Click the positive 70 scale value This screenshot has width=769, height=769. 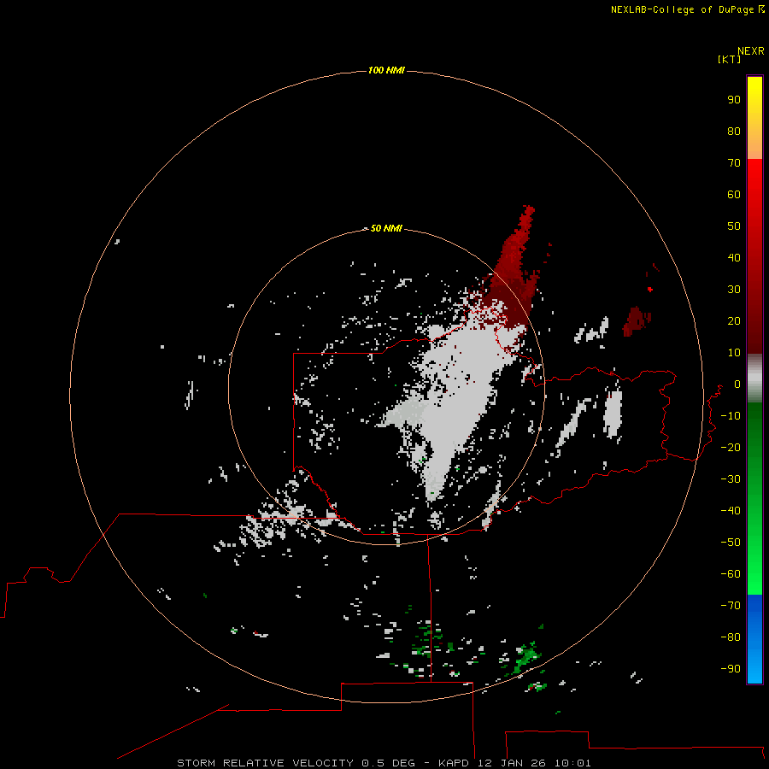point(734,163)
